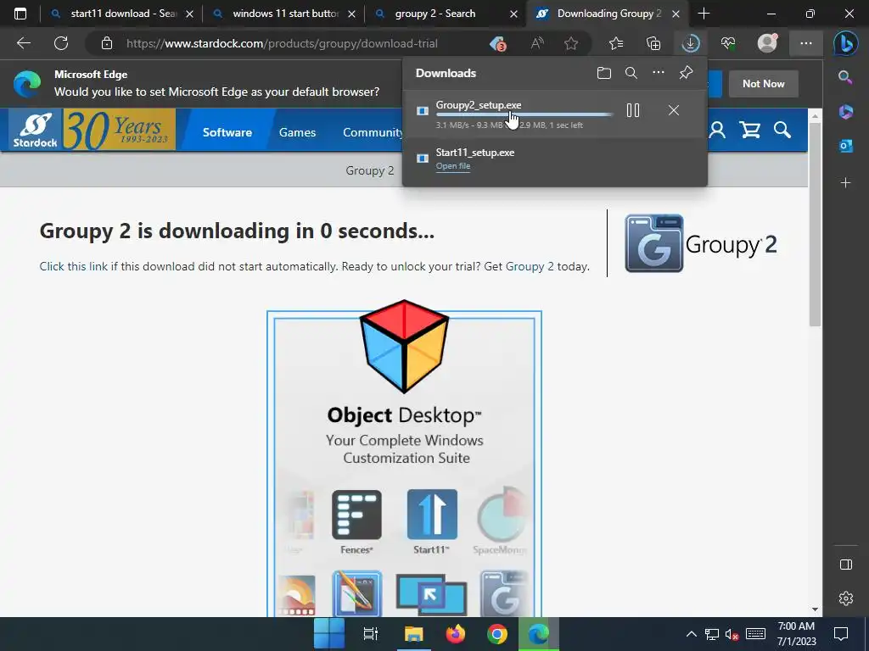Image resolution: width=869 pixels, height=651 pixels.
Task: Open sidebar settings gear
Action: pyautogui.click(x=846, y=598)
